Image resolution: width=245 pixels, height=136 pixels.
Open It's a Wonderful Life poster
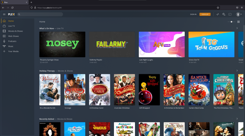[x=50, y=90]
